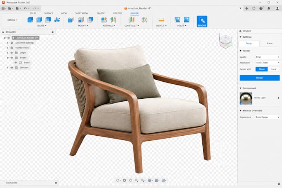This screenshot has height=188, width=282.
Task: Select Body1 in the browser tree
Action: pos(27,63)
